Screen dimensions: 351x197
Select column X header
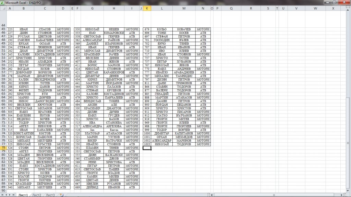pos(333,8)
